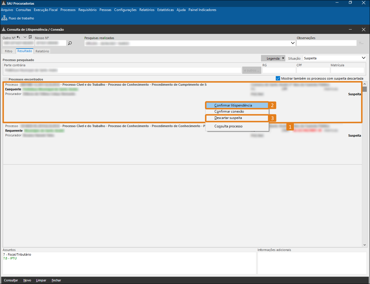This screenshot has width=370, height=284.
Task: Click the Limpar button
Action: point(41,280)
